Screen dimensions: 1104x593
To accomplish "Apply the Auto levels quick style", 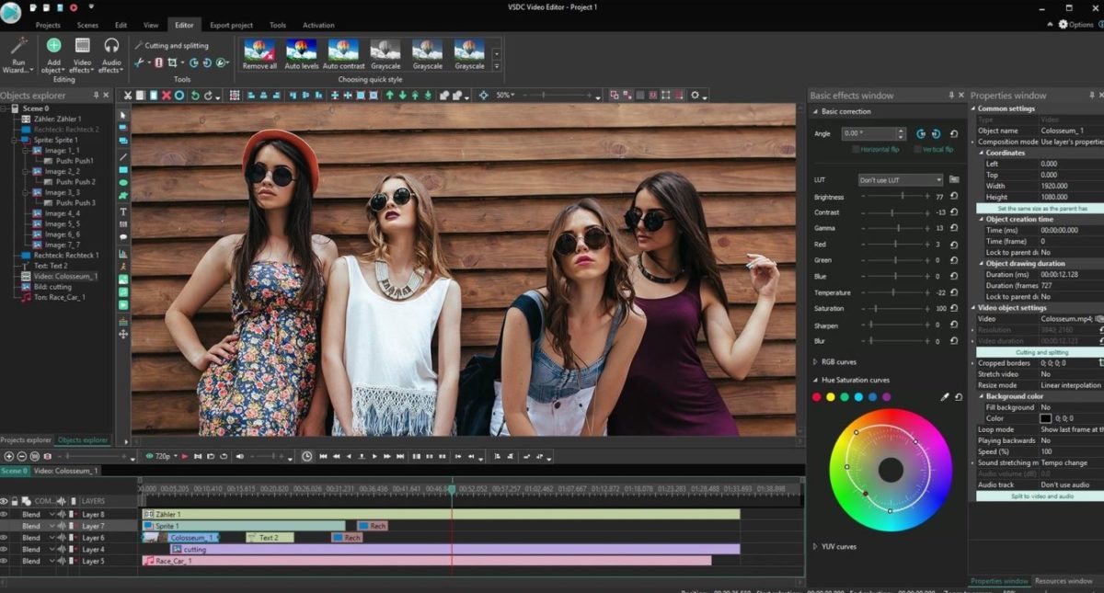I will click(x=301, y=51).
